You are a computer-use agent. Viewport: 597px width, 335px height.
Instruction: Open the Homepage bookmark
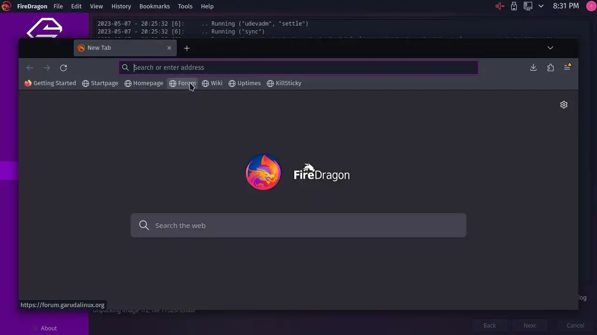click(x=144, y=83)
